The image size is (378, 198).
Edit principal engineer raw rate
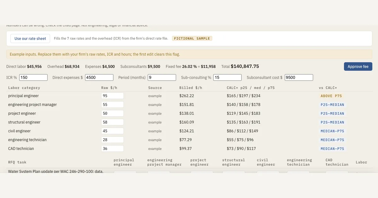(112, 96)
